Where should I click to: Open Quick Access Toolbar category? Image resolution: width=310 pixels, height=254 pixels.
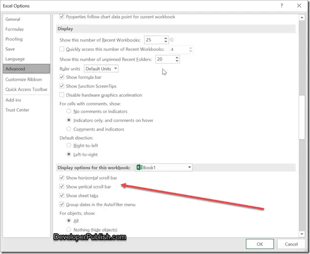(26, 89)
